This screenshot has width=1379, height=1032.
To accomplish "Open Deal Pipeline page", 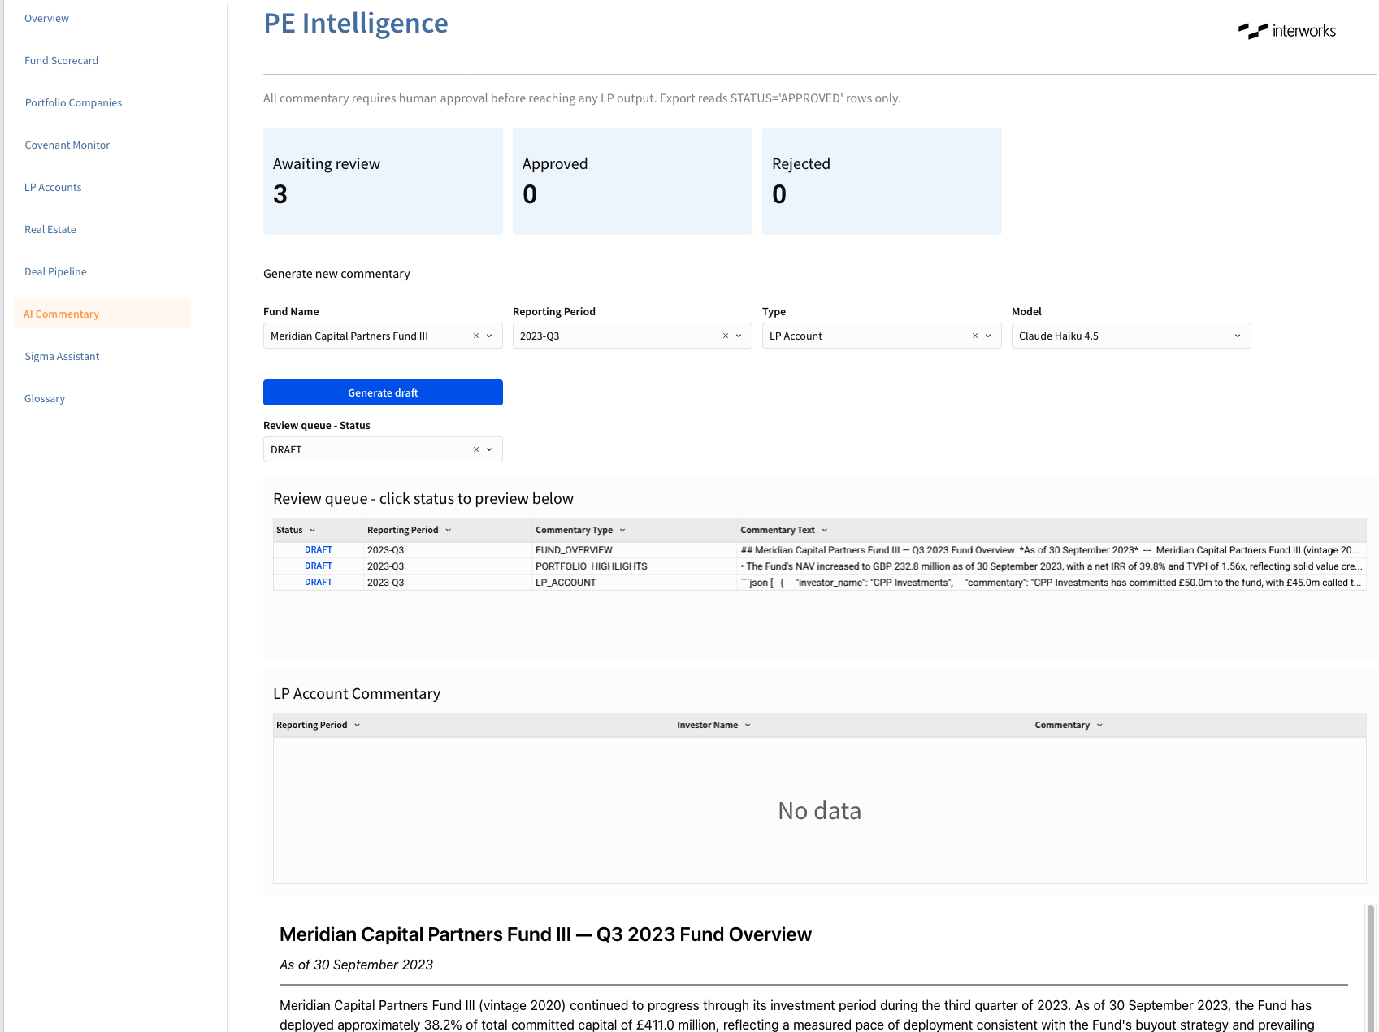I will pyautogui.click(x=55, y=271).
